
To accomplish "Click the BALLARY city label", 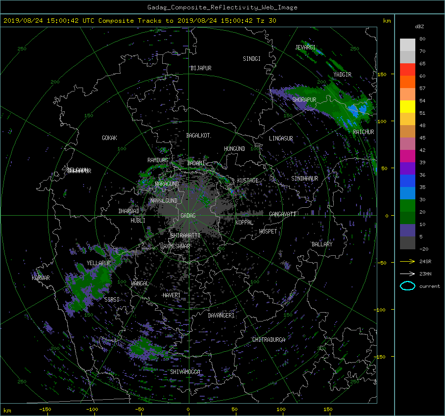I will pos(322,244).
